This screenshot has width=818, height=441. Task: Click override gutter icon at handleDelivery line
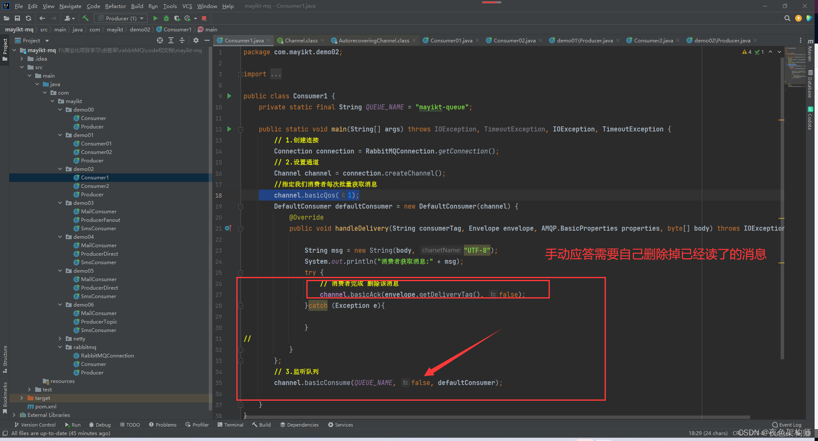pos(228,228)
